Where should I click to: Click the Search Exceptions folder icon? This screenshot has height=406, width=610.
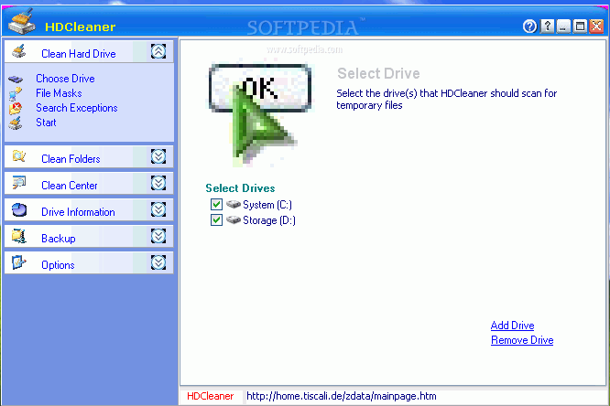tap(16, 108)
